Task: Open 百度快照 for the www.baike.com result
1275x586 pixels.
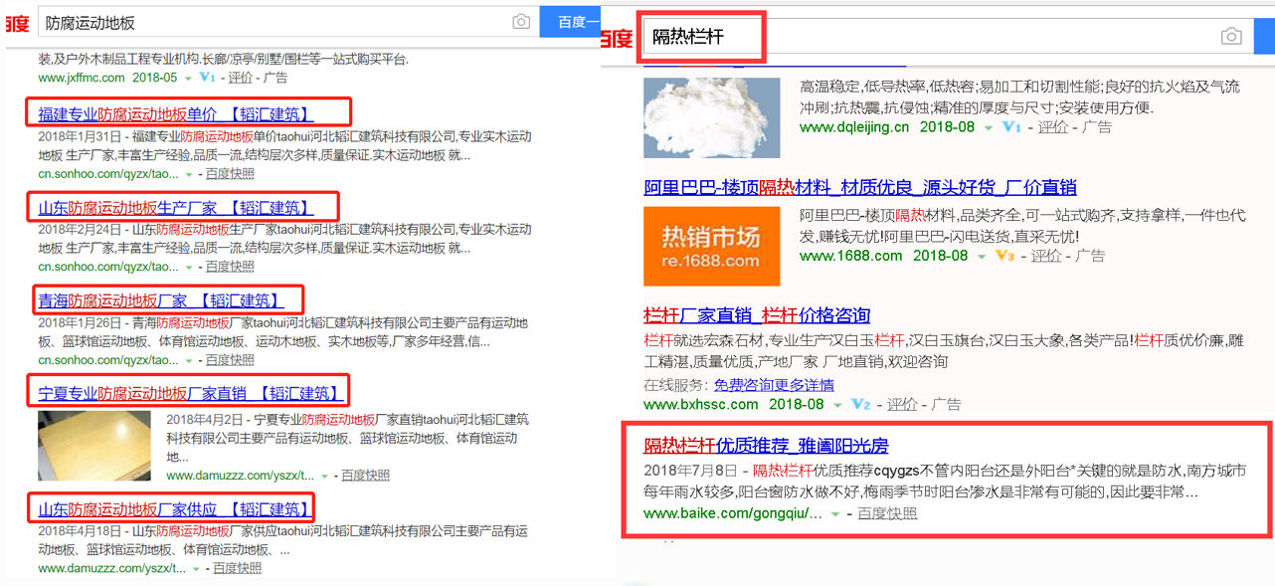Action: pos(887,513)
